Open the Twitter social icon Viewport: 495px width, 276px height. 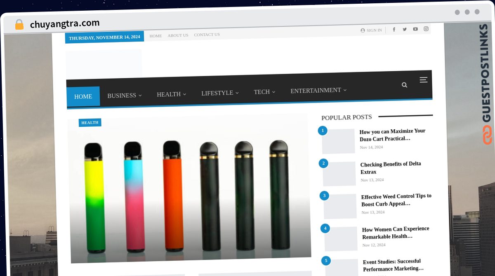pos(405,29)
